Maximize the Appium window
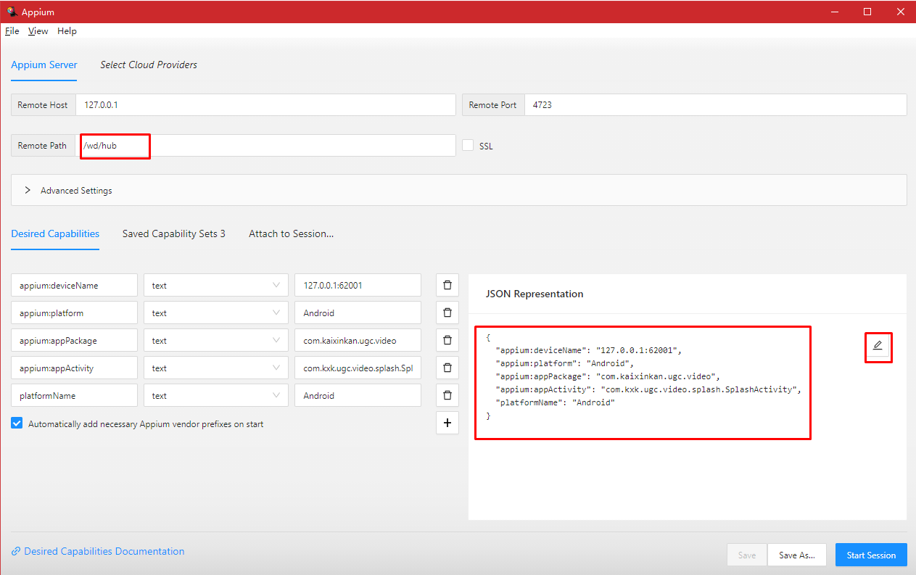The image size is (916, 575). pos(867,12)
